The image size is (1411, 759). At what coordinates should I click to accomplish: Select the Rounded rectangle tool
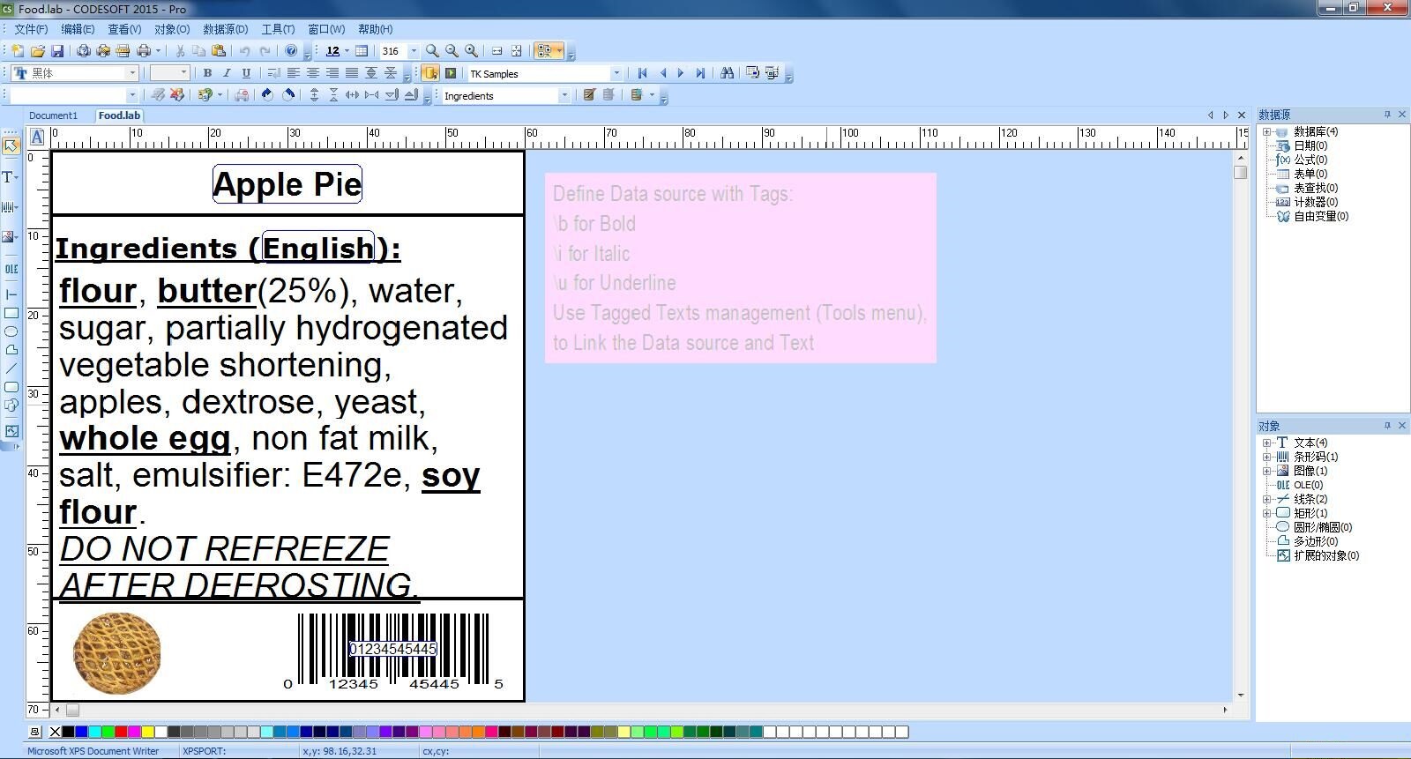11,387
